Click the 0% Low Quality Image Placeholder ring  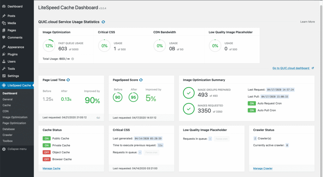pos(215,46)
